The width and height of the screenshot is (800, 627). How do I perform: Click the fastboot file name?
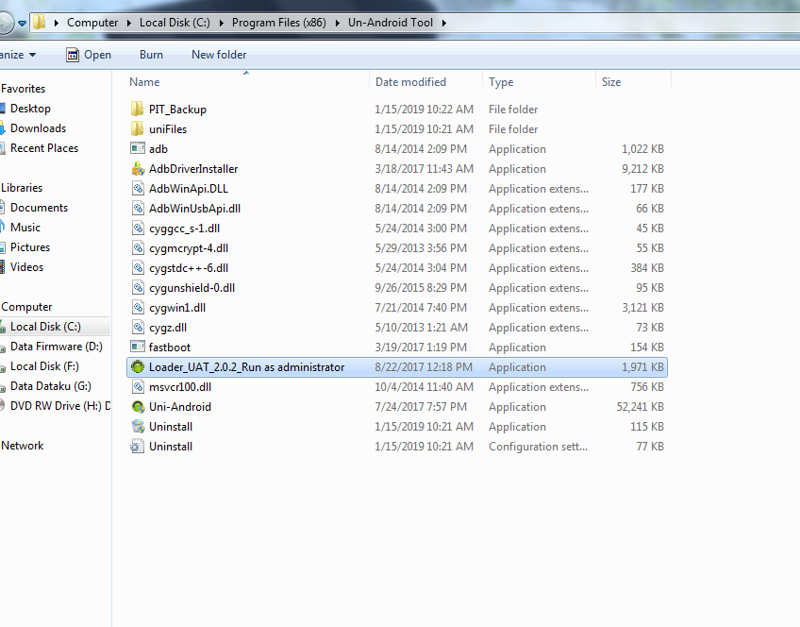pos(170,347)
